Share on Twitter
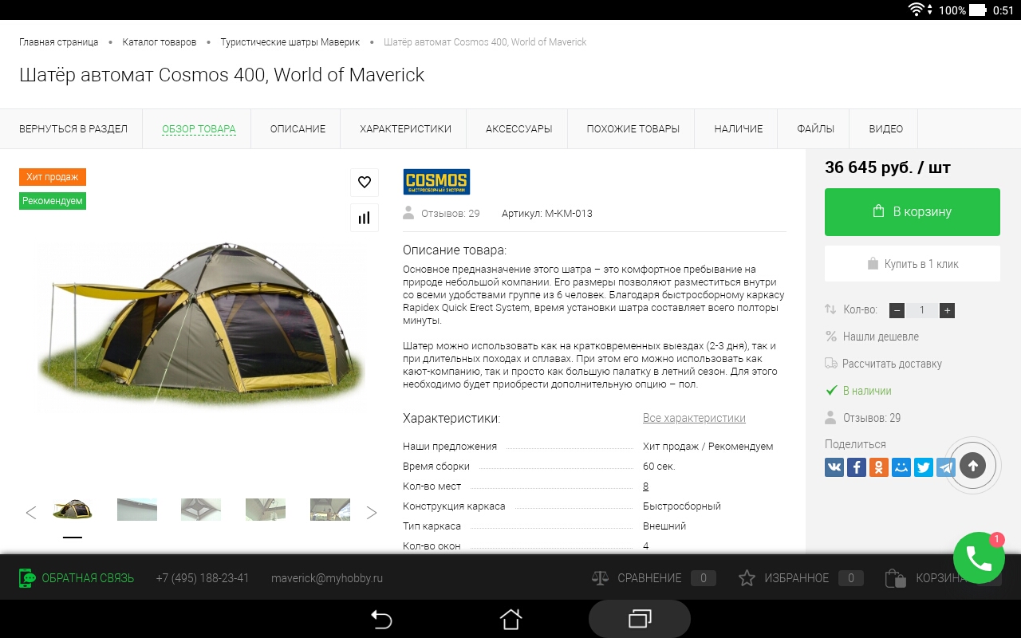The width and height of the screenshot is (1021, 638). point(924,467)
